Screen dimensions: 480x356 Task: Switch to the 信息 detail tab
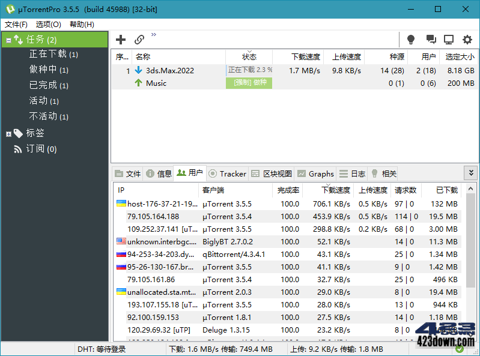click(159, 173)
